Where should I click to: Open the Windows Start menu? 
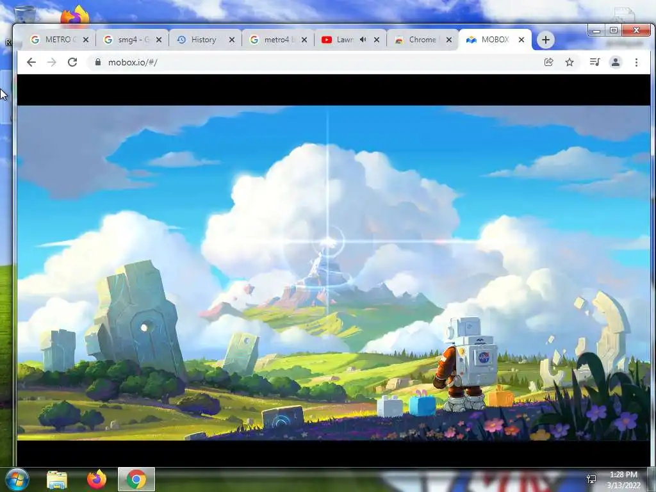click(x=17, y=479)
